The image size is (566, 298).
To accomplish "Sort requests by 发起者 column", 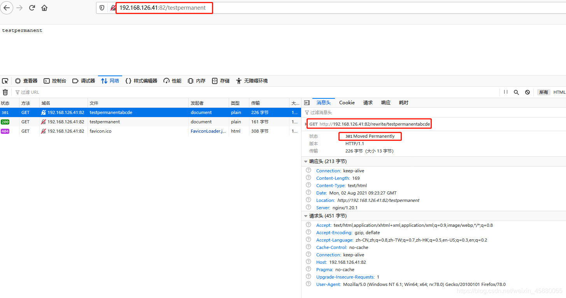I will tap(209, 103).
